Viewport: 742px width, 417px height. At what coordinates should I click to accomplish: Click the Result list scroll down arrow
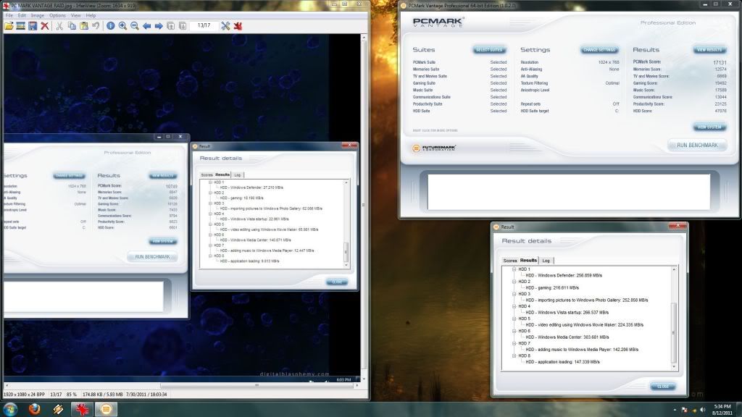[674, 367]
